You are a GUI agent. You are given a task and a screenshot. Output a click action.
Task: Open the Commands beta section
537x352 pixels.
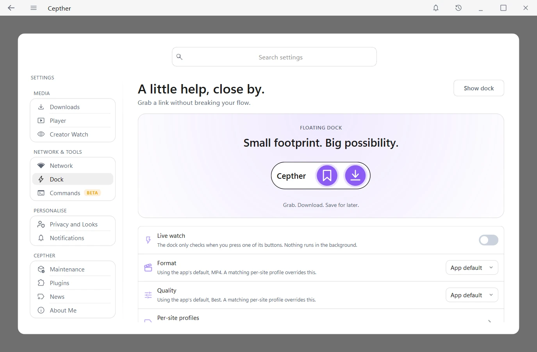click(73, 193)
